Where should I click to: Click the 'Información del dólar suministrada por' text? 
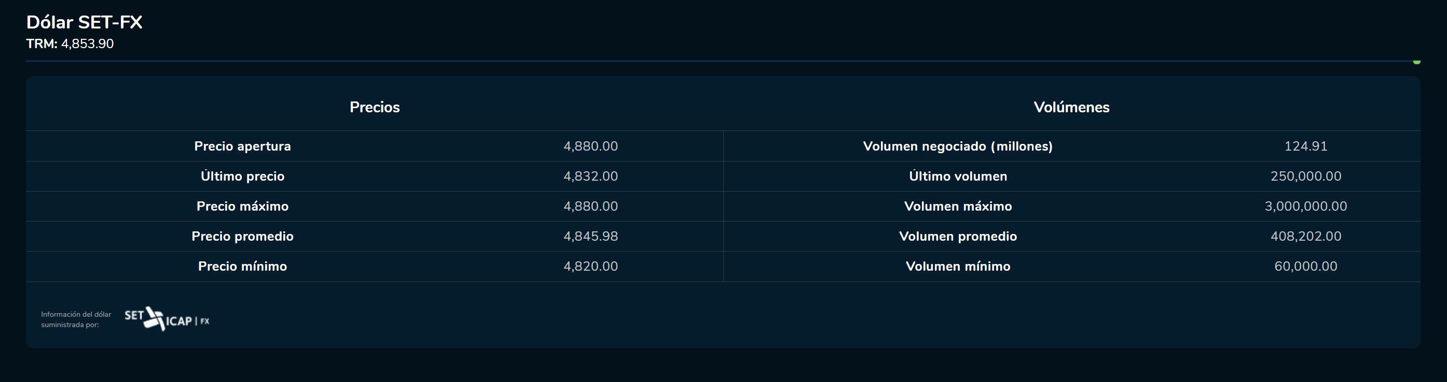[76, 319]
